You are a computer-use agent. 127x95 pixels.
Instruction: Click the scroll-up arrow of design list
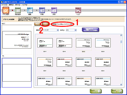[x=121, y=35]
